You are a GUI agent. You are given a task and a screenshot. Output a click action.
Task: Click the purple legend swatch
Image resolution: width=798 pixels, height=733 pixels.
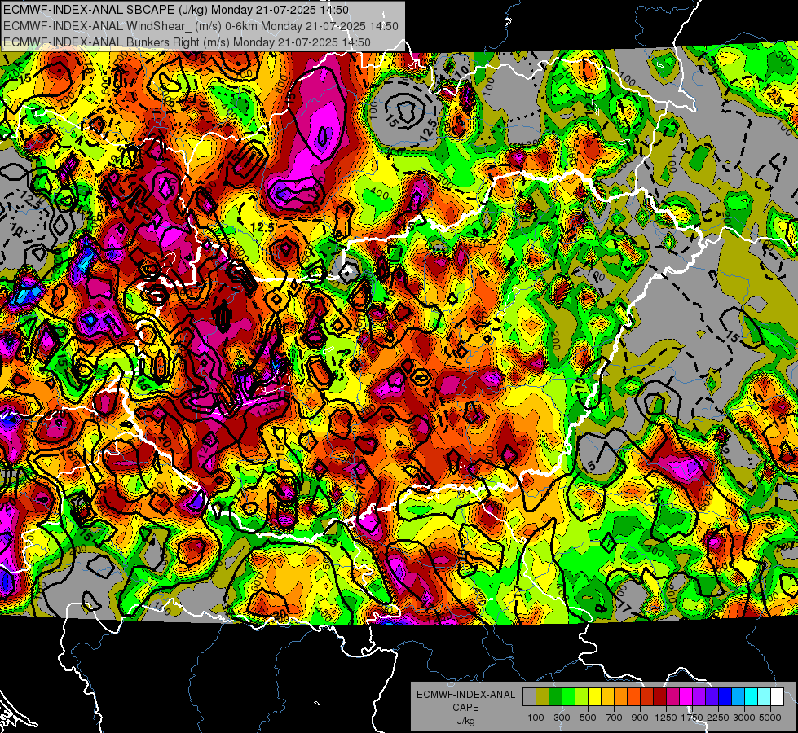point(699,697)
